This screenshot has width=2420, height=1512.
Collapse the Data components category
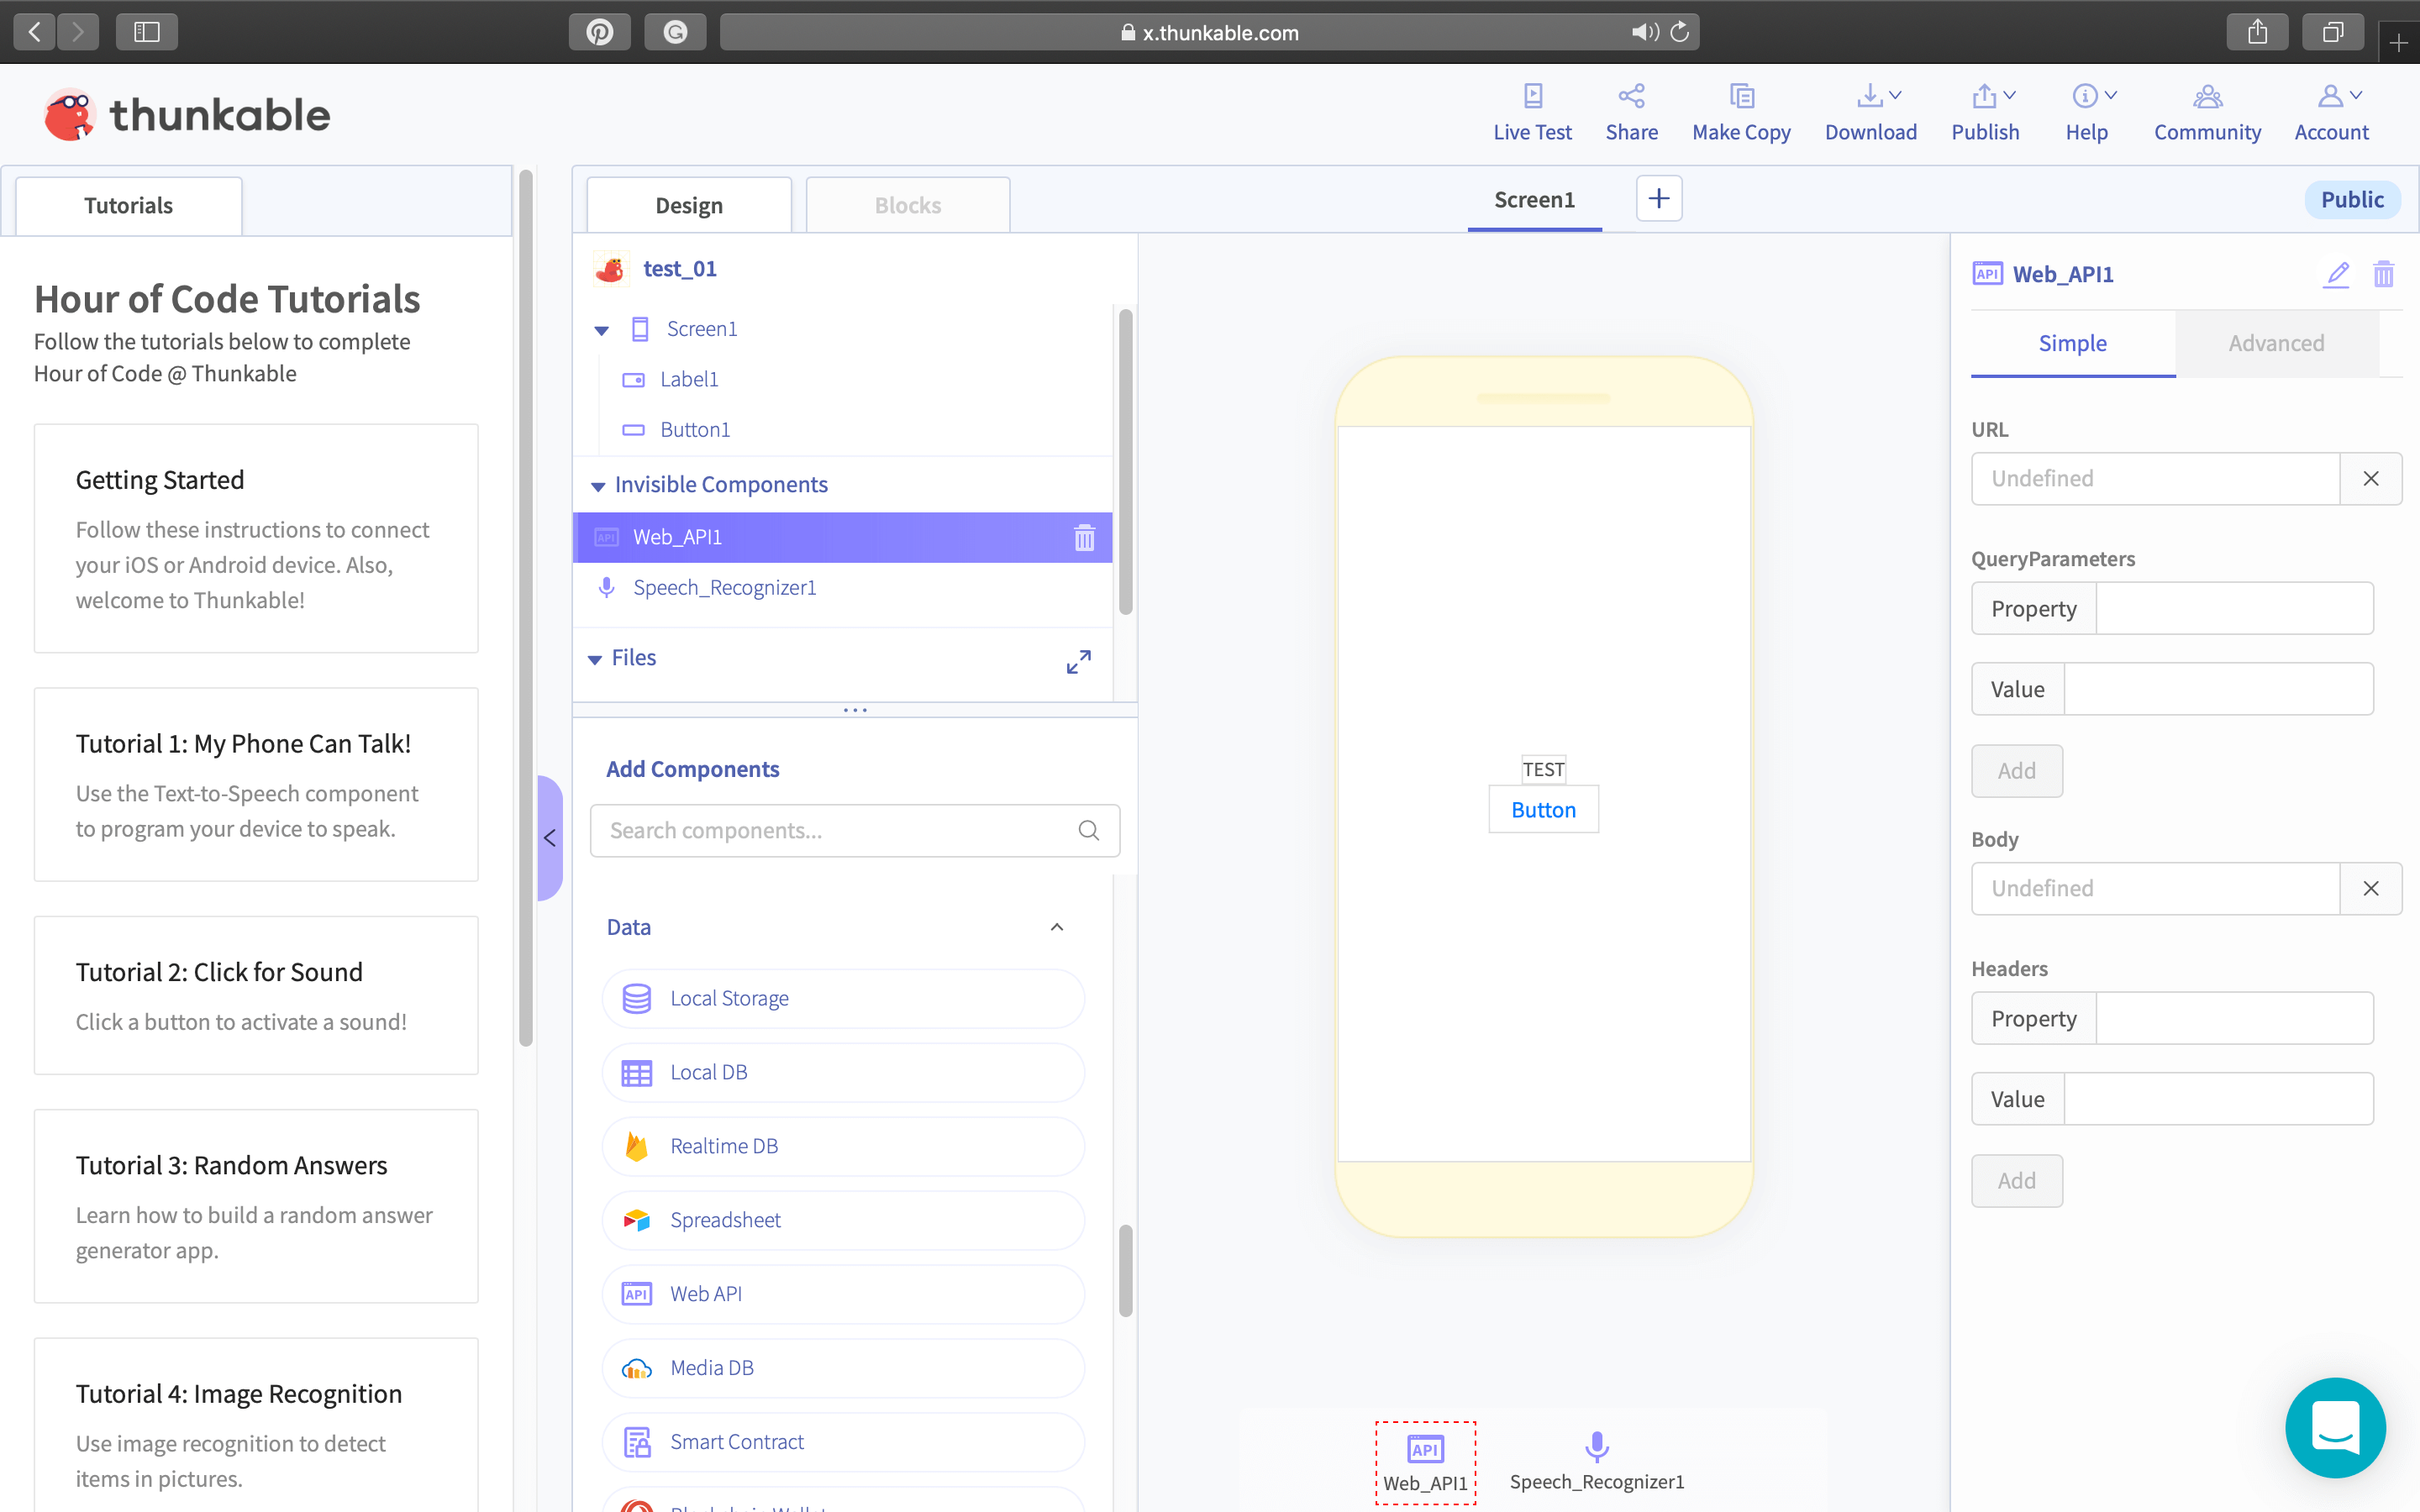[x=1056, y=927]
